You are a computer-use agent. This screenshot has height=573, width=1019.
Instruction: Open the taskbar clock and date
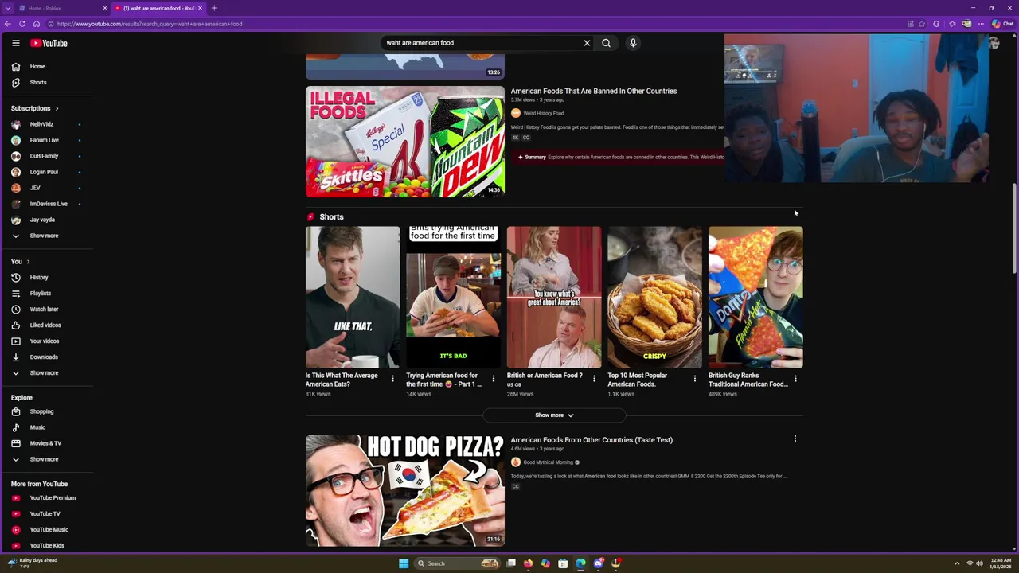pos(1001,563)
